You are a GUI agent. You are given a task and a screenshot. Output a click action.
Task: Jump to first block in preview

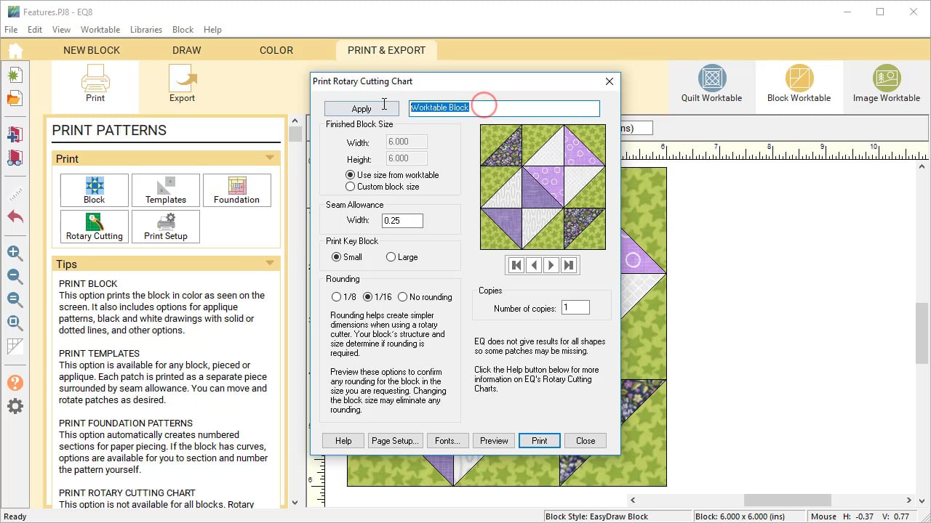[x=516, y=265]
